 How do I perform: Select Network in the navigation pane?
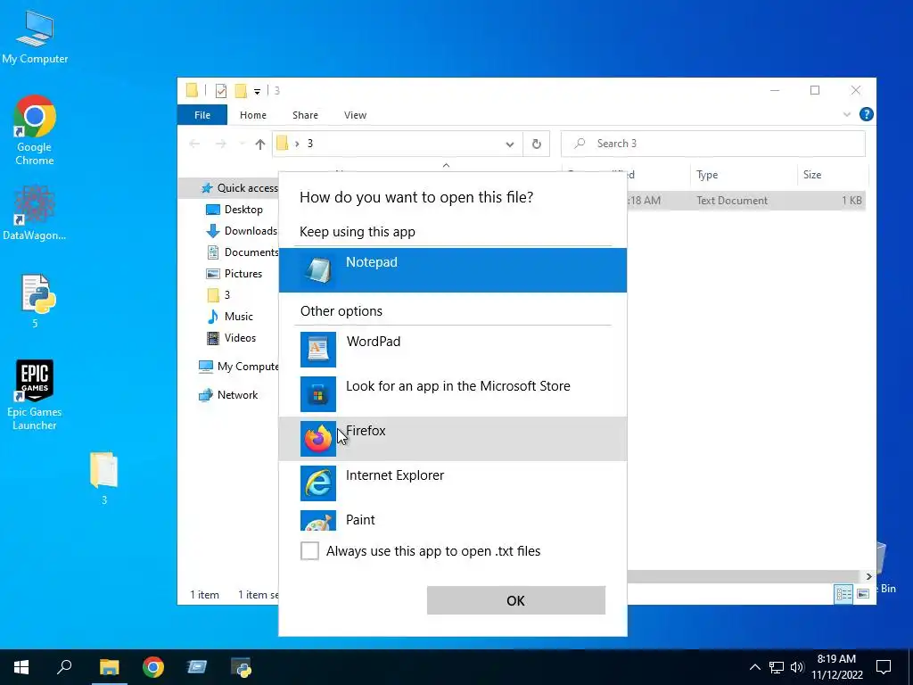[x=228, y=395]
